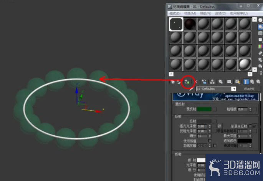This screenshot has width=263, height=181.
Task: Adjust 粗糙度 spinner arrows
Action: tap(250, 109)
